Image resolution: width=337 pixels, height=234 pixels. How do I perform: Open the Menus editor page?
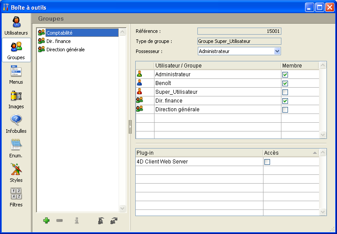(x=16, y=75)
